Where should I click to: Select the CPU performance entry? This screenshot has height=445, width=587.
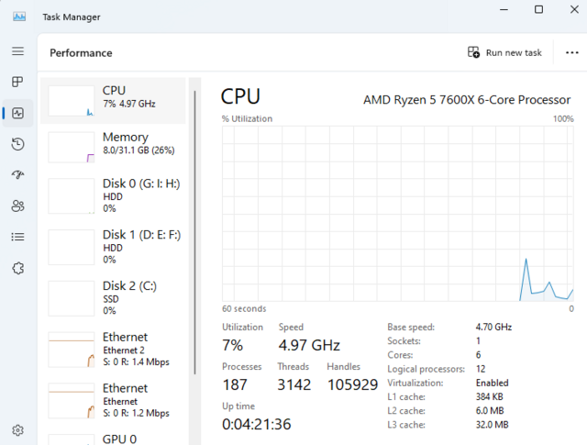click(x=113, y=98)
